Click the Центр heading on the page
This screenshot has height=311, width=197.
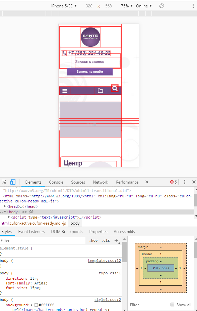coord(73,163)
